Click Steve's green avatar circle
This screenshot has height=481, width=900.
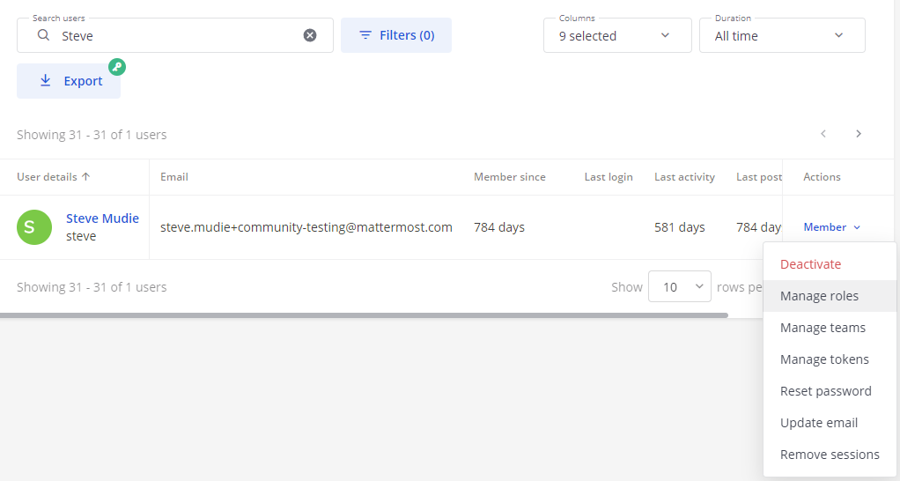tap(34, 227)
